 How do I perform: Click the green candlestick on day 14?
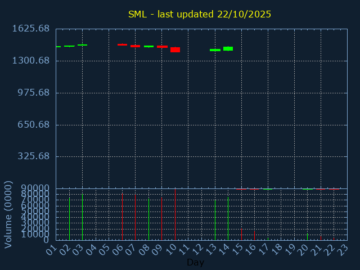coord(228,48)
